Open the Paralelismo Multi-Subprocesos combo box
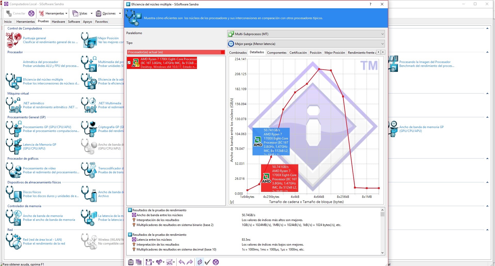This screenshot has width=495, height=266. [306, 34]
